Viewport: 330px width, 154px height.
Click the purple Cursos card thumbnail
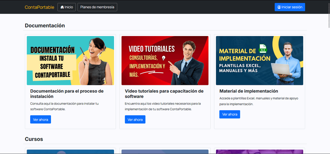tap(259, 152)
